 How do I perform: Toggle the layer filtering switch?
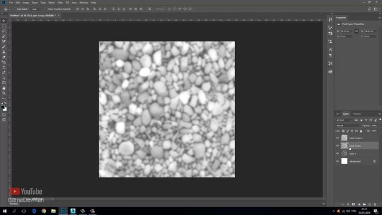coord(380,119)
